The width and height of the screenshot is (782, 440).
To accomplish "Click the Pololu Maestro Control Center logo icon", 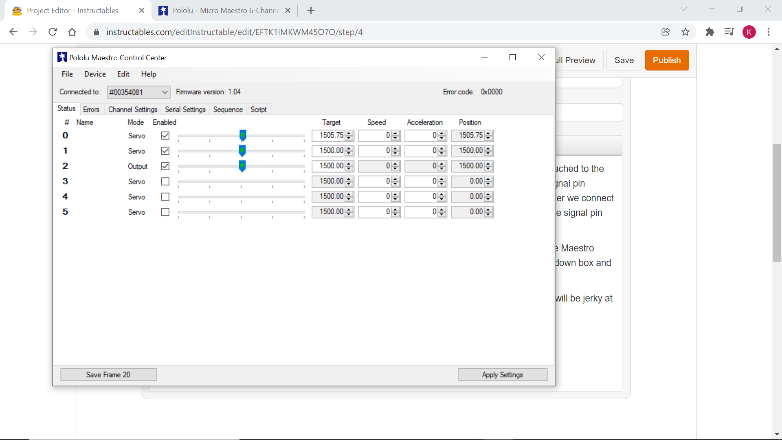I will point(62,57).
